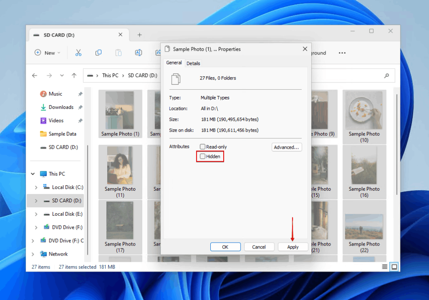Click the Paste icon
The width and height of the screenshot is (429, 300).
(x=119, y=53)
